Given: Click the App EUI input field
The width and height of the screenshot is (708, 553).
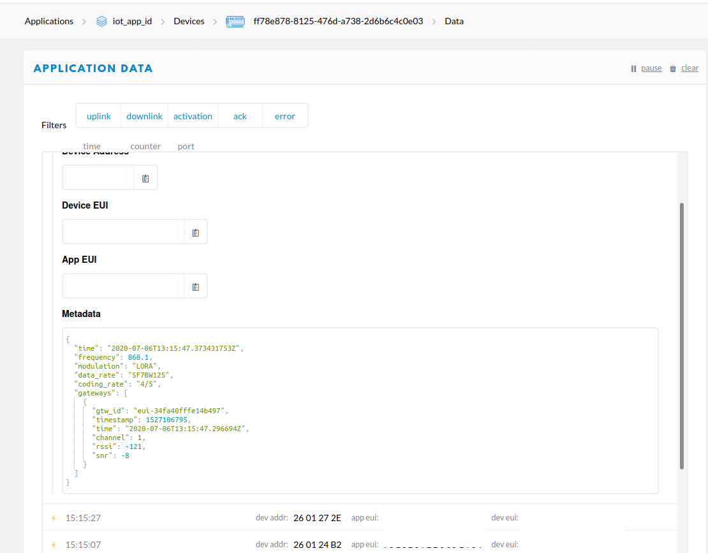Looking at the screenshot, I should pyautogui.click(x=123, y=286).
